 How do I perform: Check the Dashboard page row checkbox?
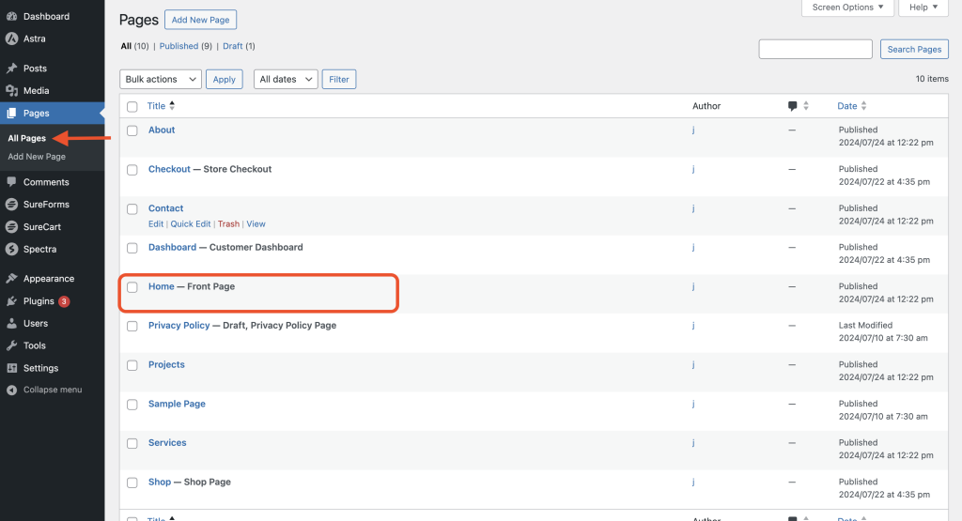(x=132, y=248)
